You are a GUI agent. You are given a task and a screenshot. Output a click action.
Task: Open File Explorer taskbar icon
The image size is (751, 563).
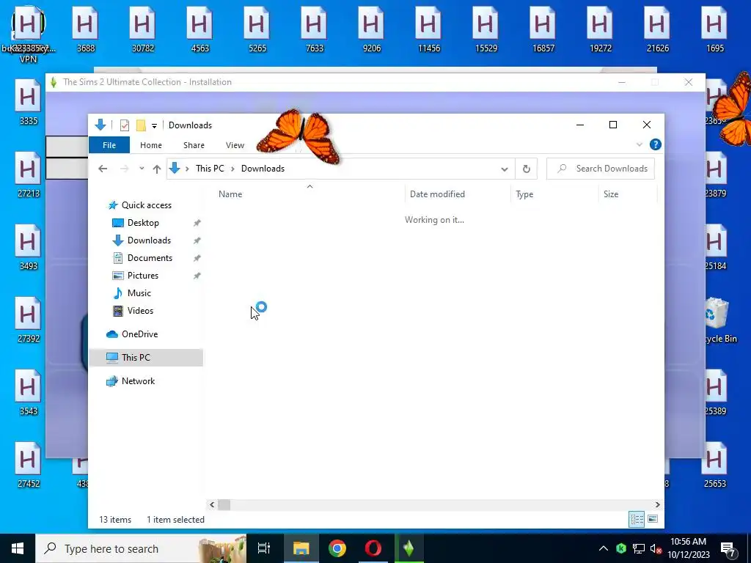[x=301, y=548]
